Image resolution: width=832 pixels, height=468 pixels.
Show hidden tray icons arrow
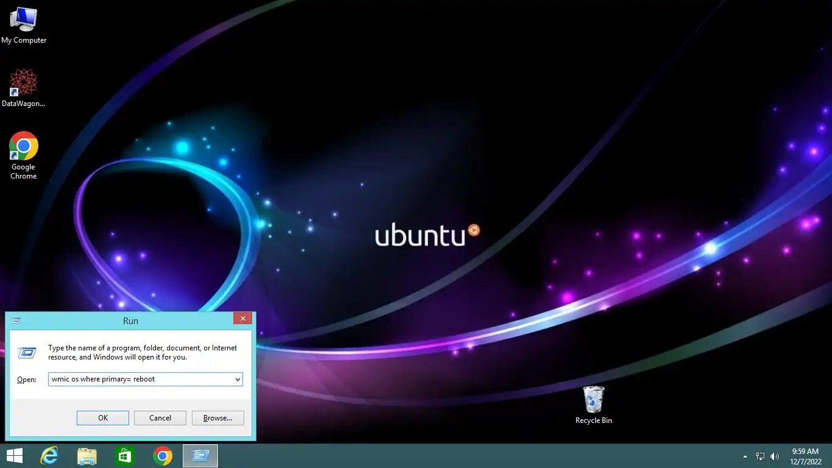coord(745,456)
